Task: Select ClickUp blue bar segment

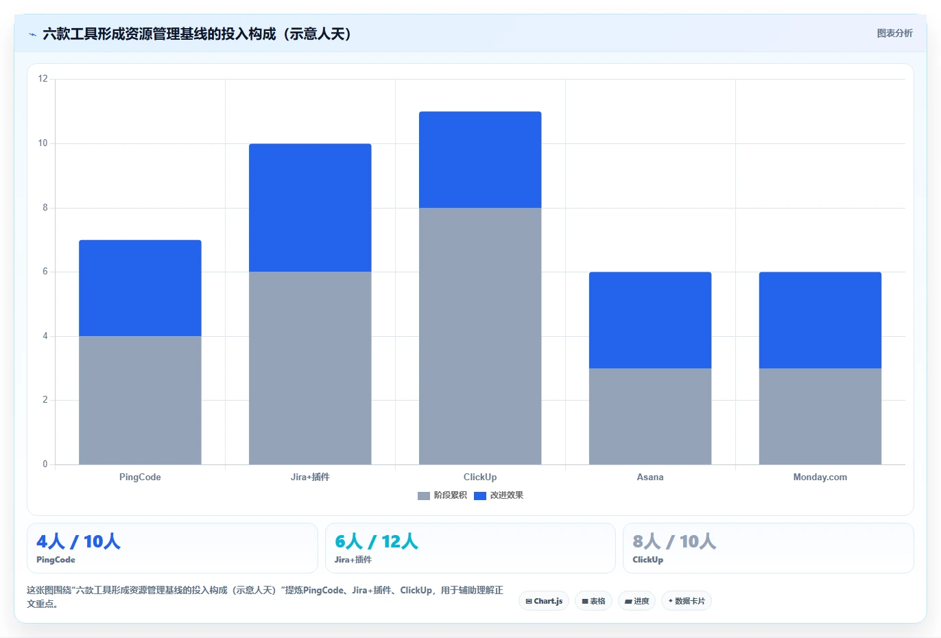Action: [x=480, y=160]
